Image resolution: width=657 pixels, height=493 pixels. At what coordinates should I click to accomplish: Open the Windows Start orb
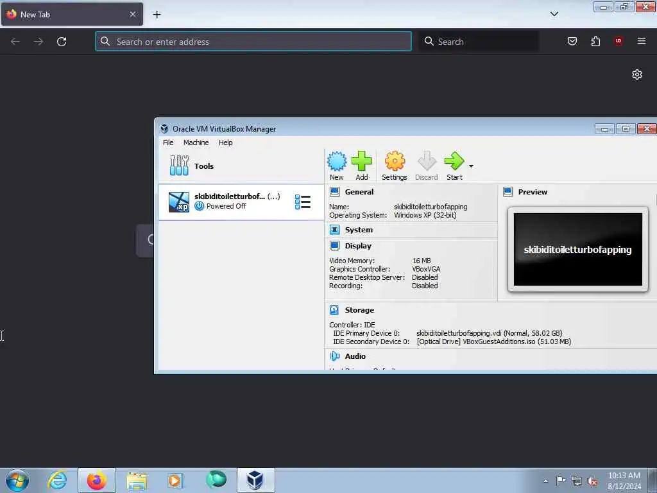(17, 480)
